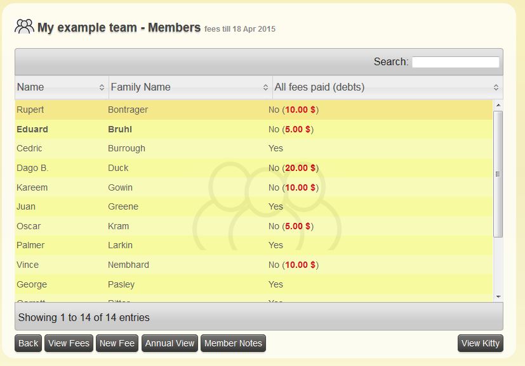Image resolution: width=525 pixels, height=366 pixels.
Task: Open Eduard Bruhl's 5.00 $ debt
Action: pyautogui.click(x=296, y=129)
